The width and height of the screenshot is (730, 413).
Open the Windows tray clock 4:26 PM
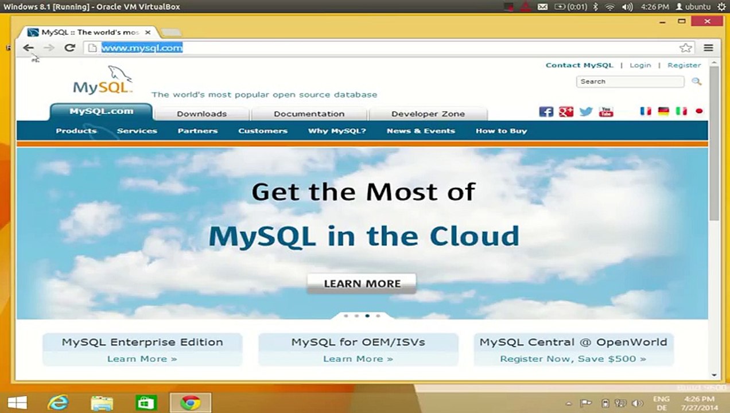pyautogui.click(x=699, y=403)
